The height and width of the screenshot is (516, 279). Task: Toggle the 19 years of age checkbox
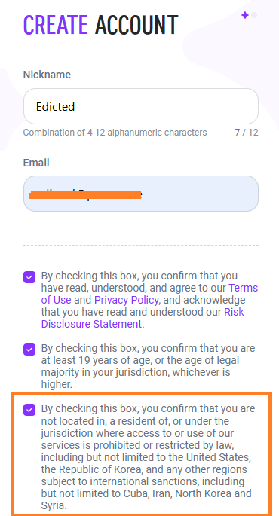[29, 350]
